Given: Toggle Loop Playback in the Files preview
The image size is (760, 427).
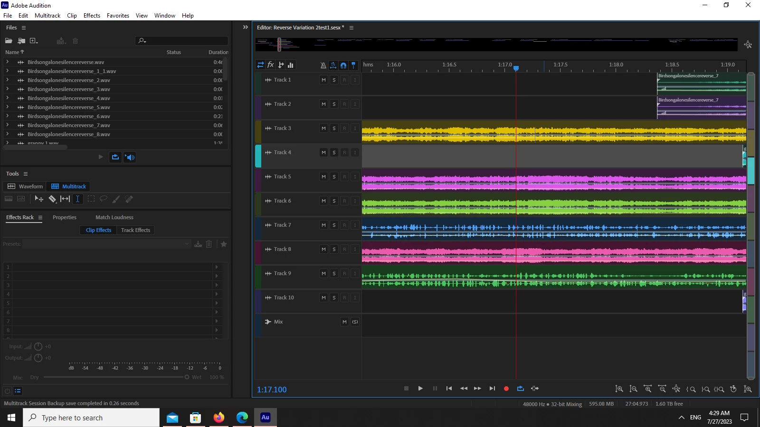Looking at the screenshot, I should click(x=115, y=157).
